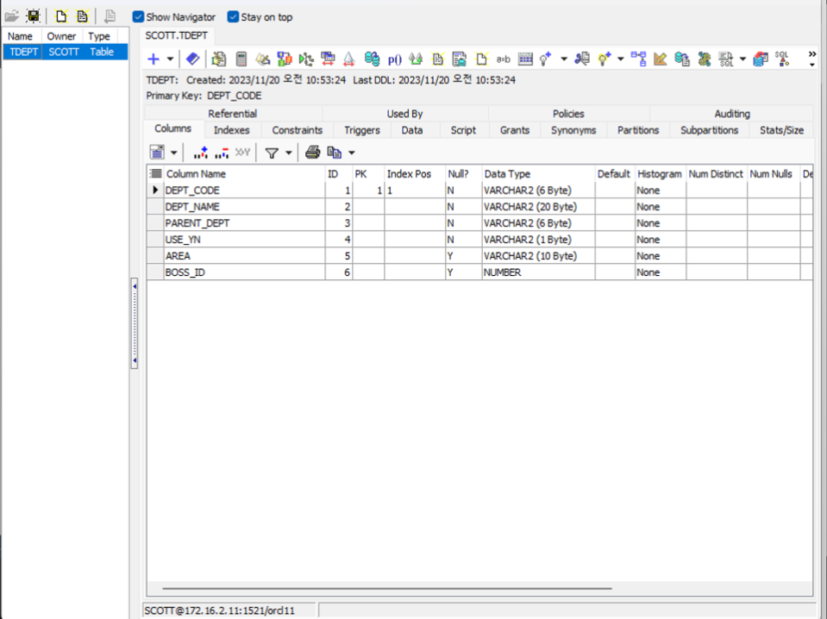Open the Triggers tab
This screenshot has width=827, height=619.
tap(362, 130)
